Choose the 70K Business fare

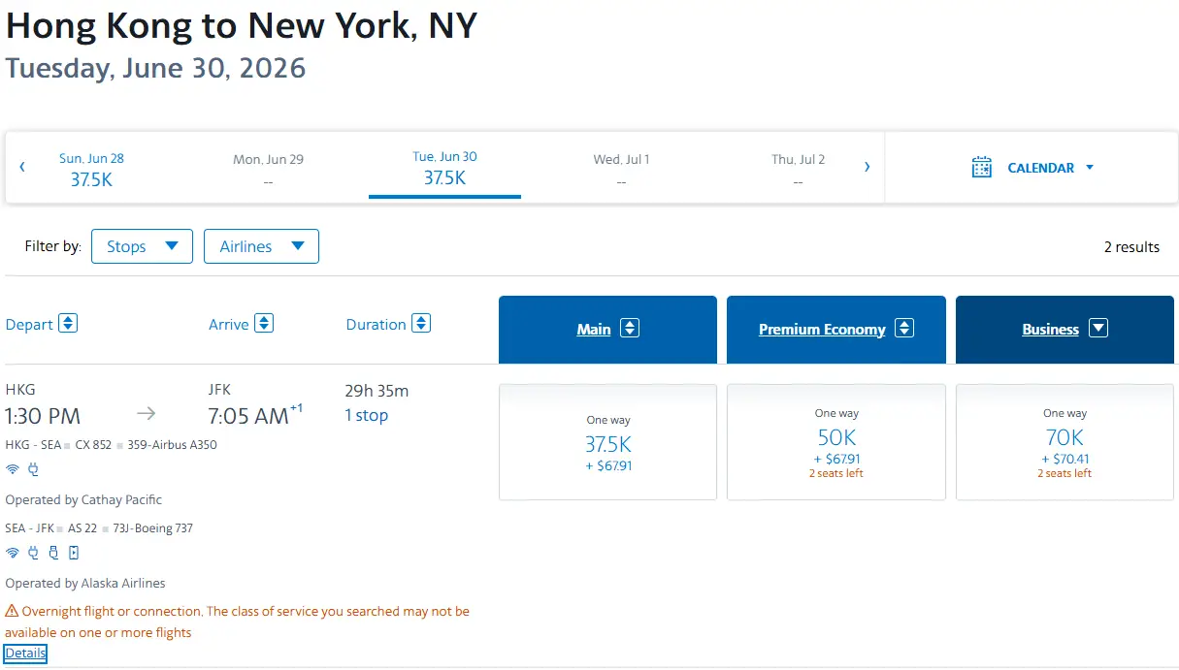click(x=1064, y=442)
